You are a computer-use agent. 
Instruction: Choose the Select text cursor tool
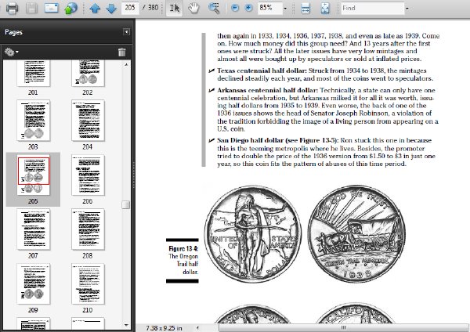pyautogui.click(x=175, y=8)
